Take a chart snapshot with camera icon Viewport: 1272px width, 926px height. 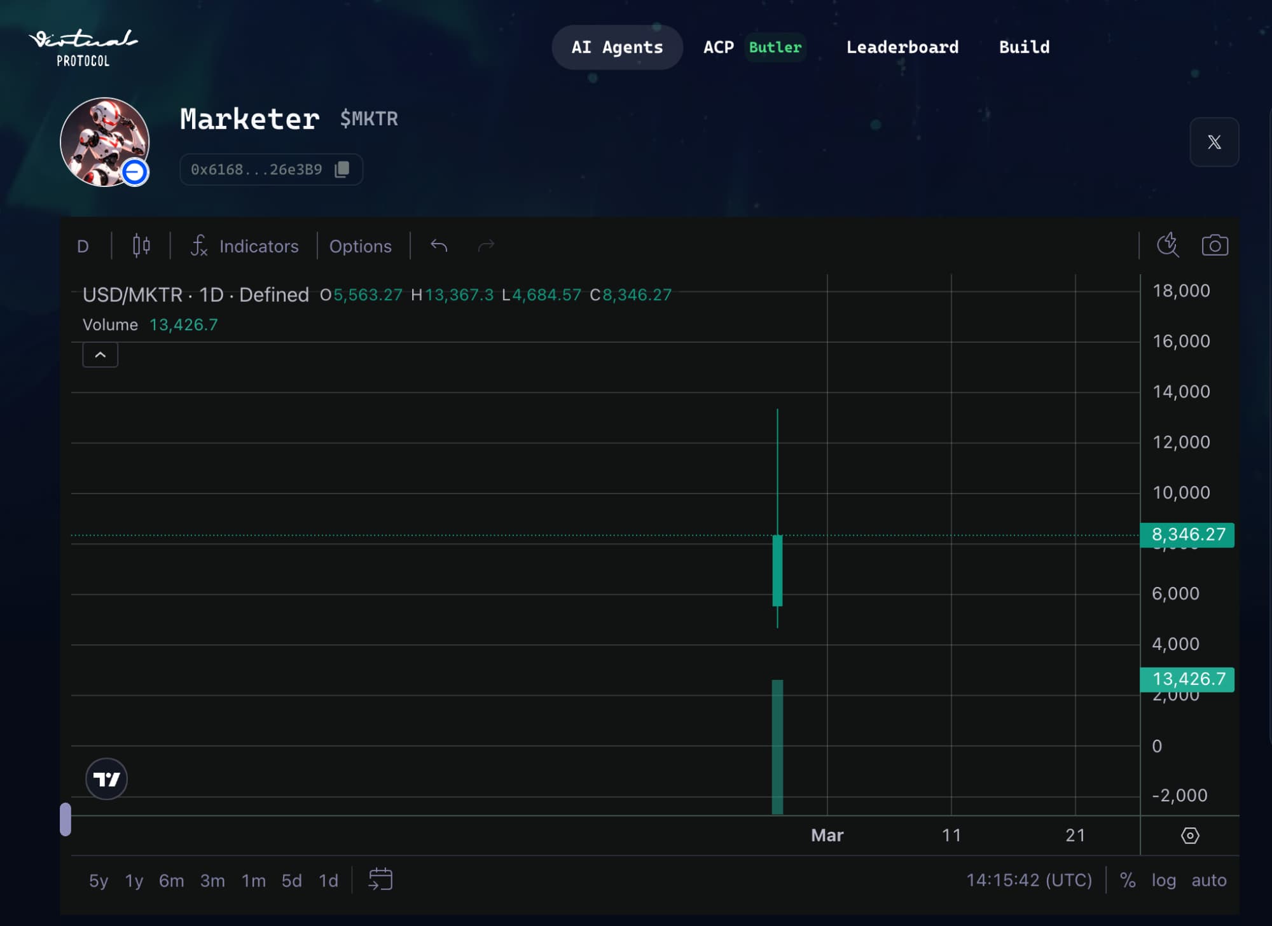[1214, 245]
